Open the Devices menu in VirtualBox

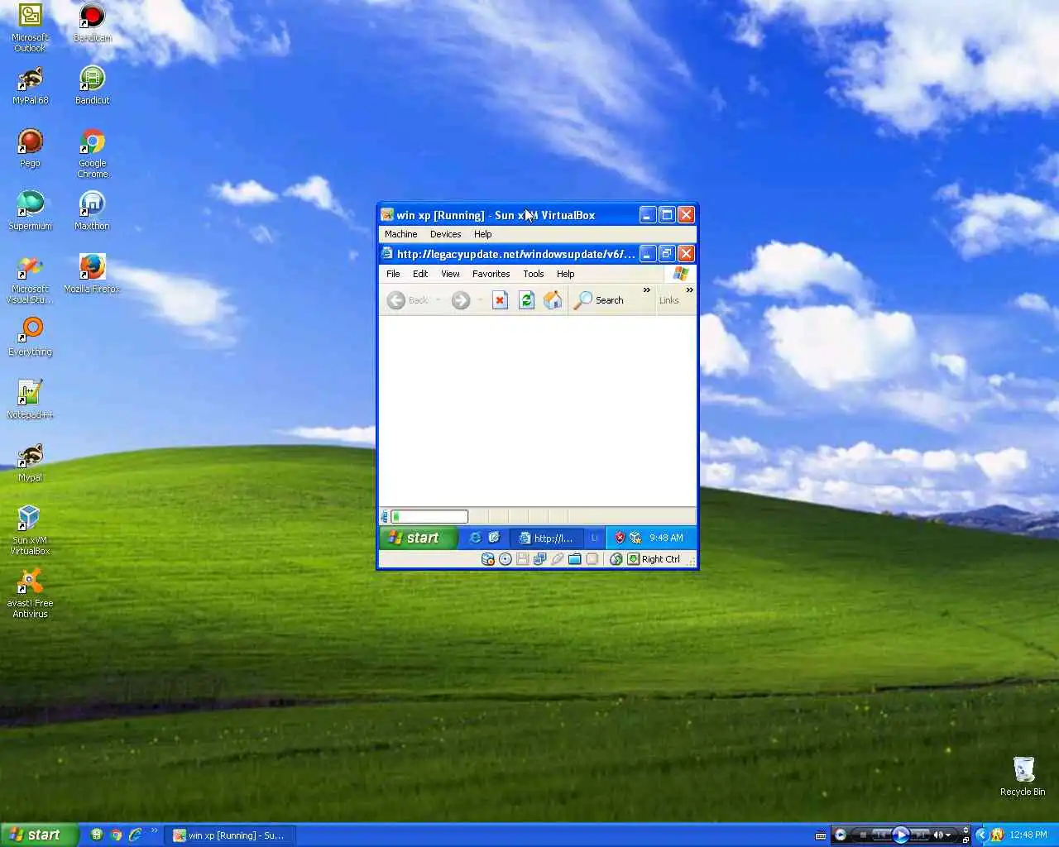(445, 234)
